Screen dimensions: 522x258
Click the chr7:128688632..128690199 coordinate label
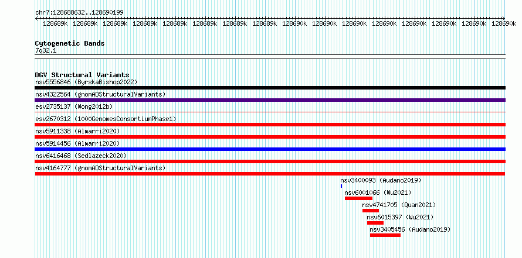80,12
